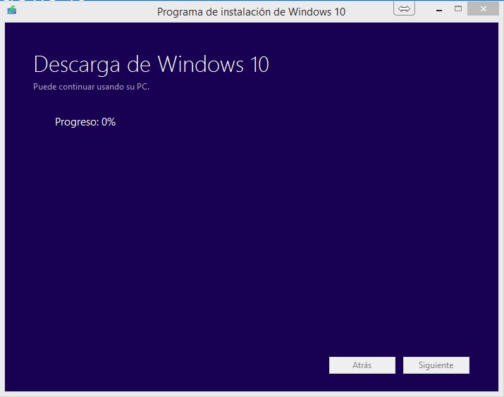
Task: Click the 'Progreso: 0%' text
Action: pos(85,122)
